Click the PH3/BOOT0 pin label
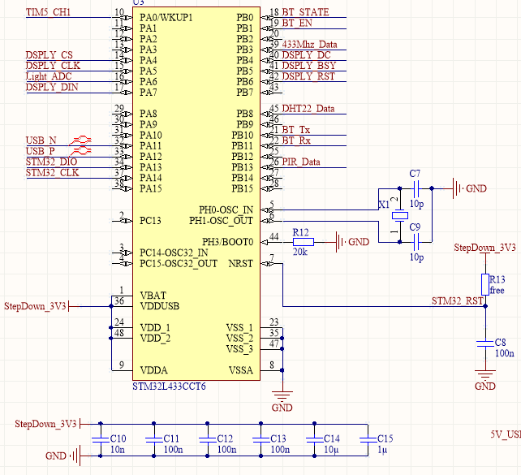 227,242
